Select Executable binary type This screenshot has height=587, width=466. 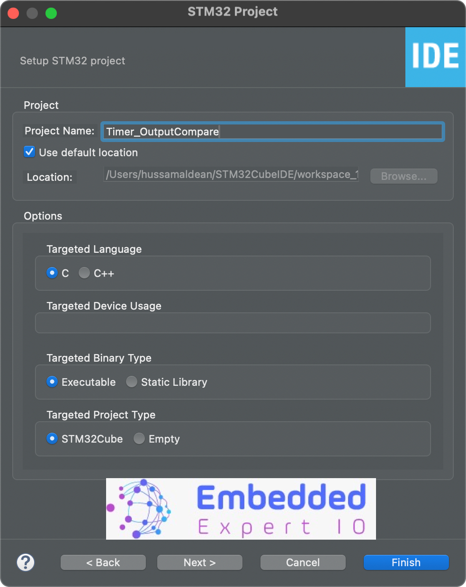pos(52,382)
